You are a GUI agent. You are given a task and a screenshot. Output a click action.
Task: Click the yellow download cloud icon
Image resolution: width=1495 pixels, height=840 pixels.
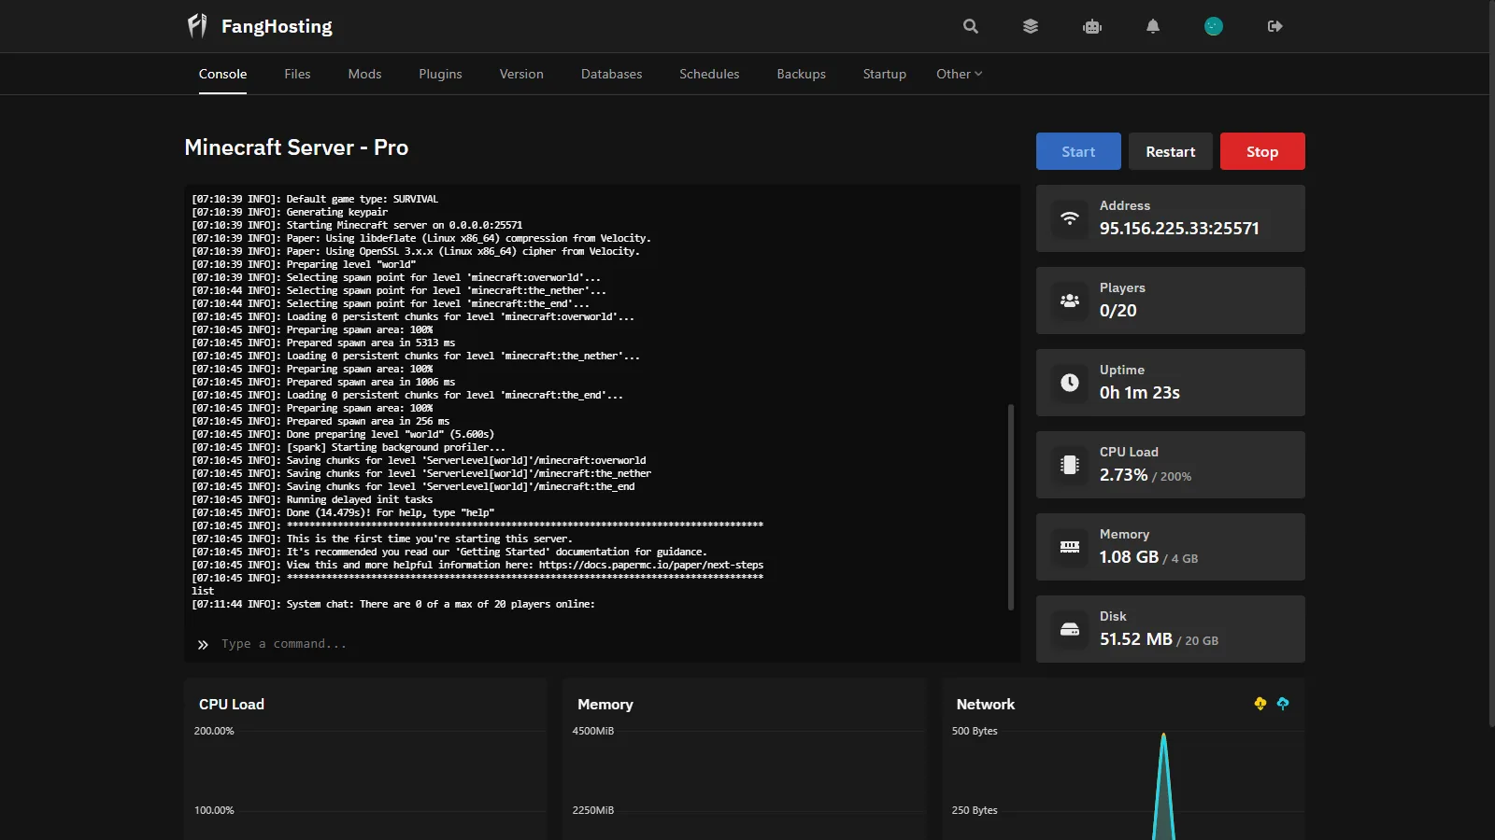pos(1260,704)
